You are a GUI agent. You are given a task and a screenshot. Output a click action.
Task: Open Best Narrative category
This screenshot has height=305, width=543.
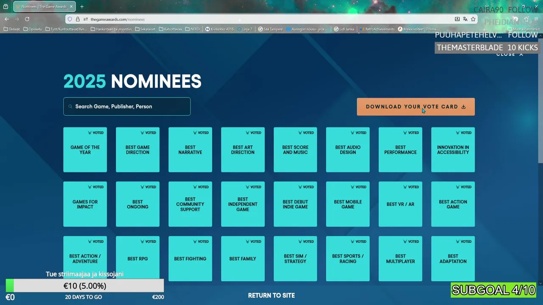[x=190, y=150]
